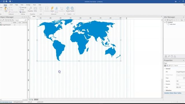Select index.html in Site Manager tree
The height and width of the screenshot is (104, 185).
[x=173, y=24]
